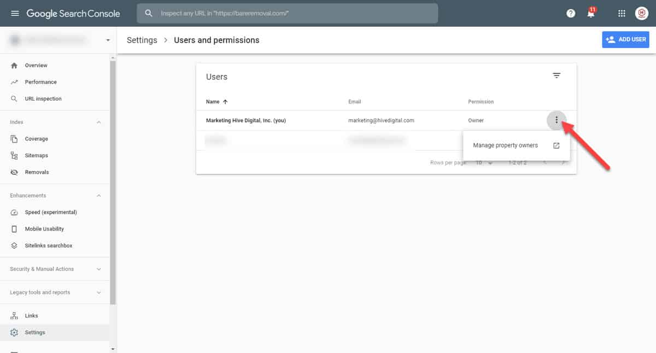Click the Performance trend icon

tap(14, 82)
